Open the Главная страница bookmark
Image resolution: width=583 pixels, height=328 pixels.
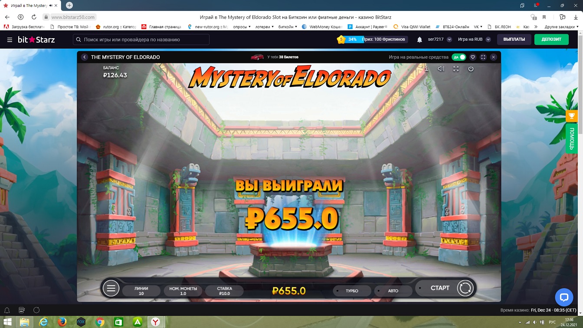click(162, 27)
